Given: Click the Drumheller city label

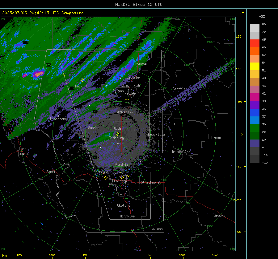Looking at the screenshot, I should [181, 152].
